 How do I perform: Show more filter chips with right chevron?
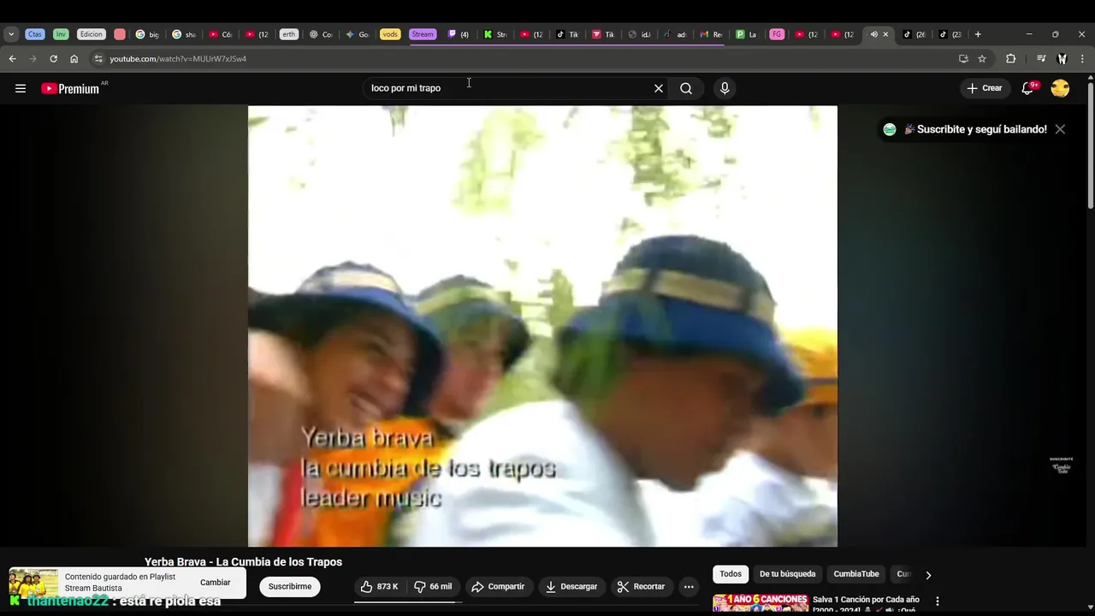928,575
